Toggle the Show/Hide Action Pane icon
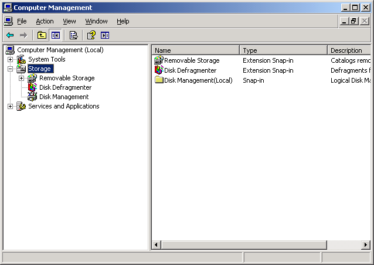The image size is (374, 265). pos(105,35)
